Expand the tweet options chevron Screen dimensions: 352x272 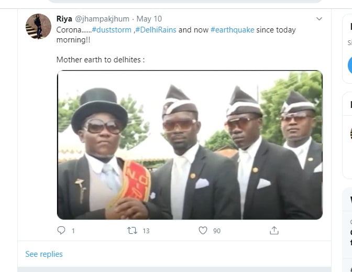click(x=319, y=19)
